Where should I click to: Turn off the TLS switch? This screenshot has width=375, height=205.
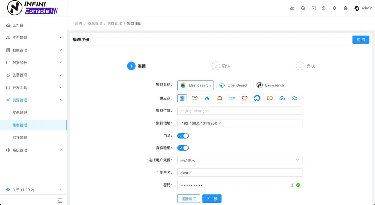(183, 136)
